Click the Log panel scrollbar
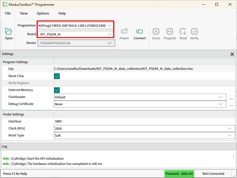Image resolution: width=237 pixels, height=178 pixels. click(x=234, y=157)
